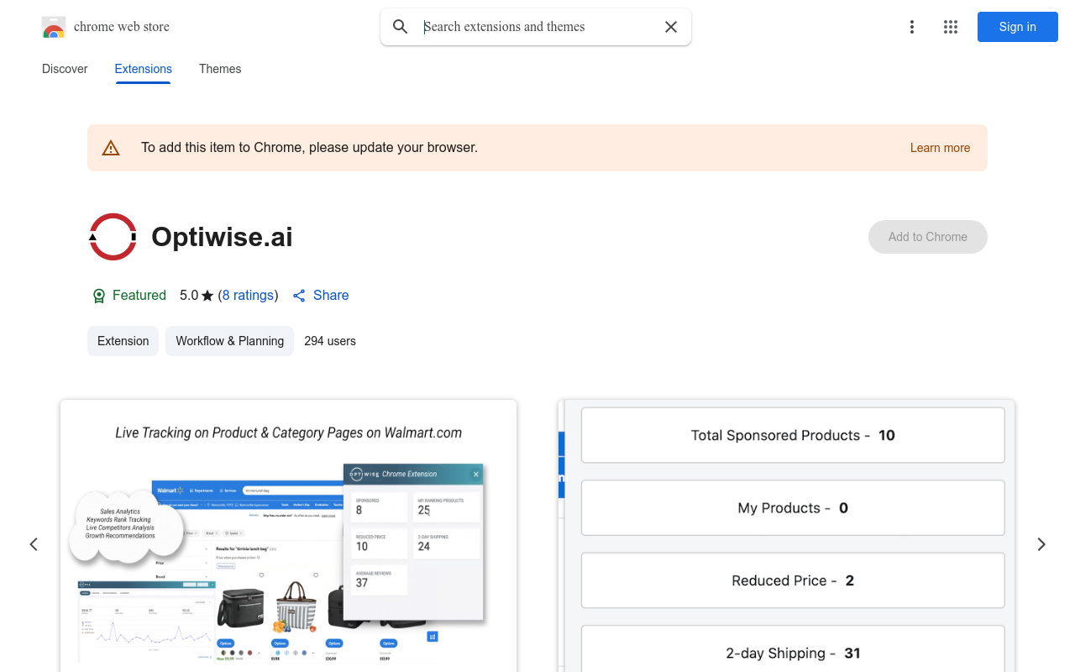Open the Learn more link
Viewport: 1075px width, 672px height.
940,148
